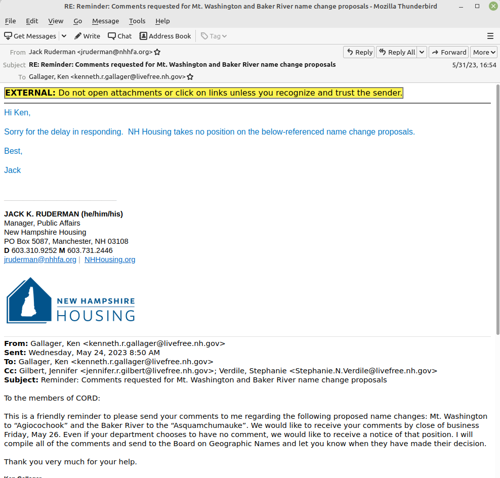The image size is (500, 478).
Task: Click the message pane vertical scrollbar
Action: point(497,212)
